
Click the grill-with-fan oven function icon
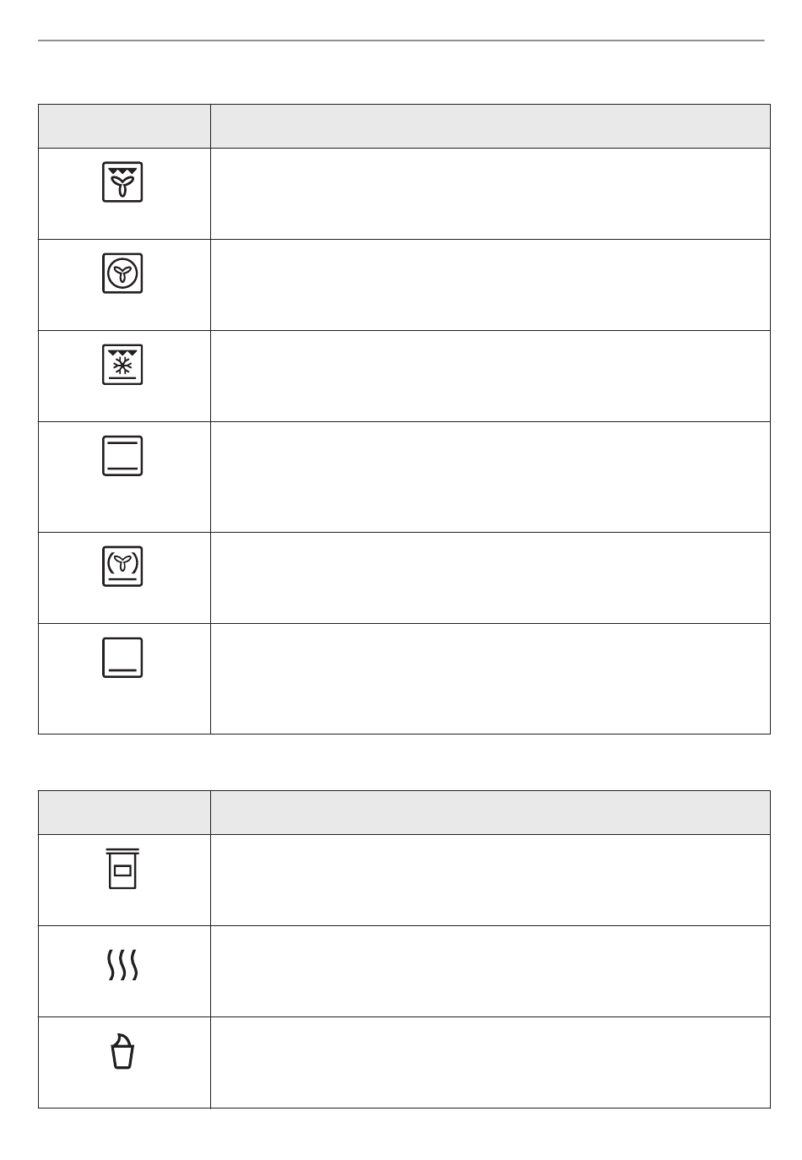122,182
